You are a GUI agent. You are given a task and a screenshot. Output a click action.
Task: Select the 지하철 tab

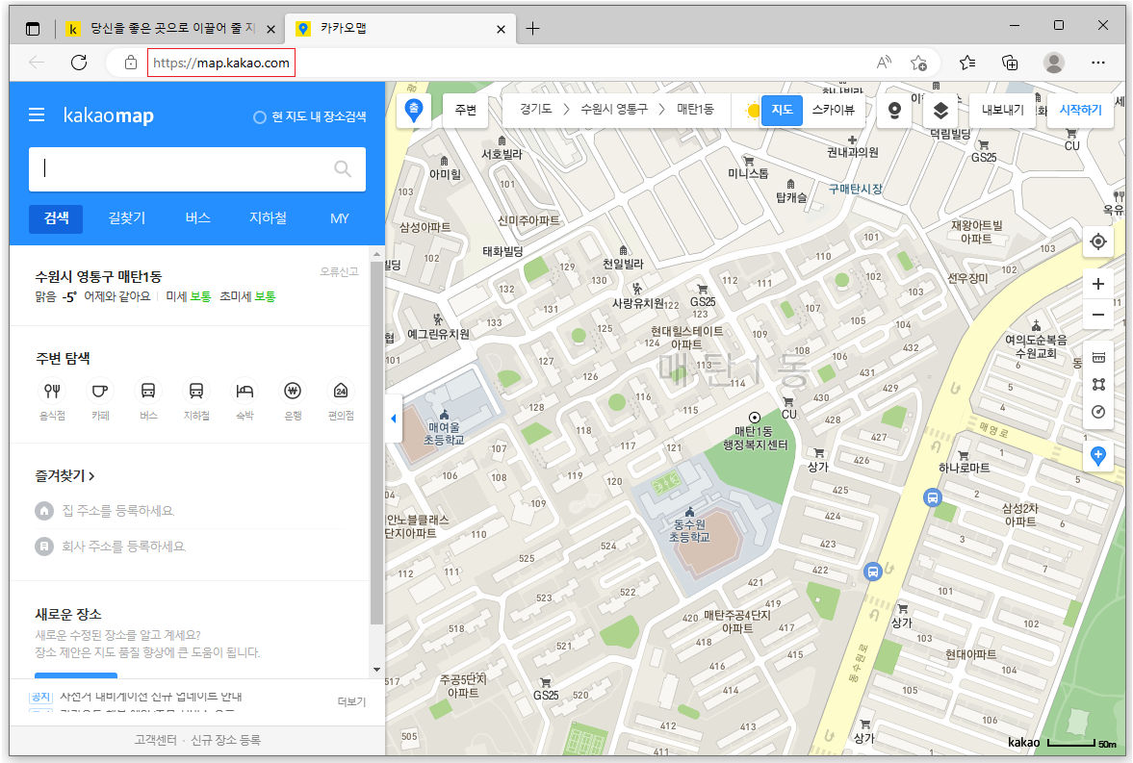(268, 218)
